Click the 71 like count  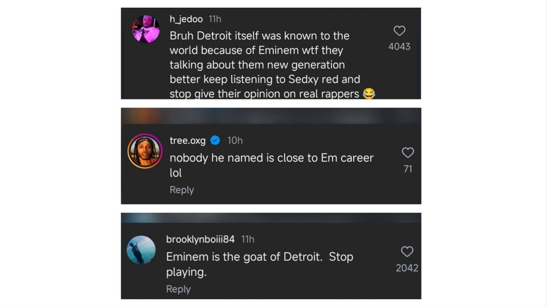408,169
